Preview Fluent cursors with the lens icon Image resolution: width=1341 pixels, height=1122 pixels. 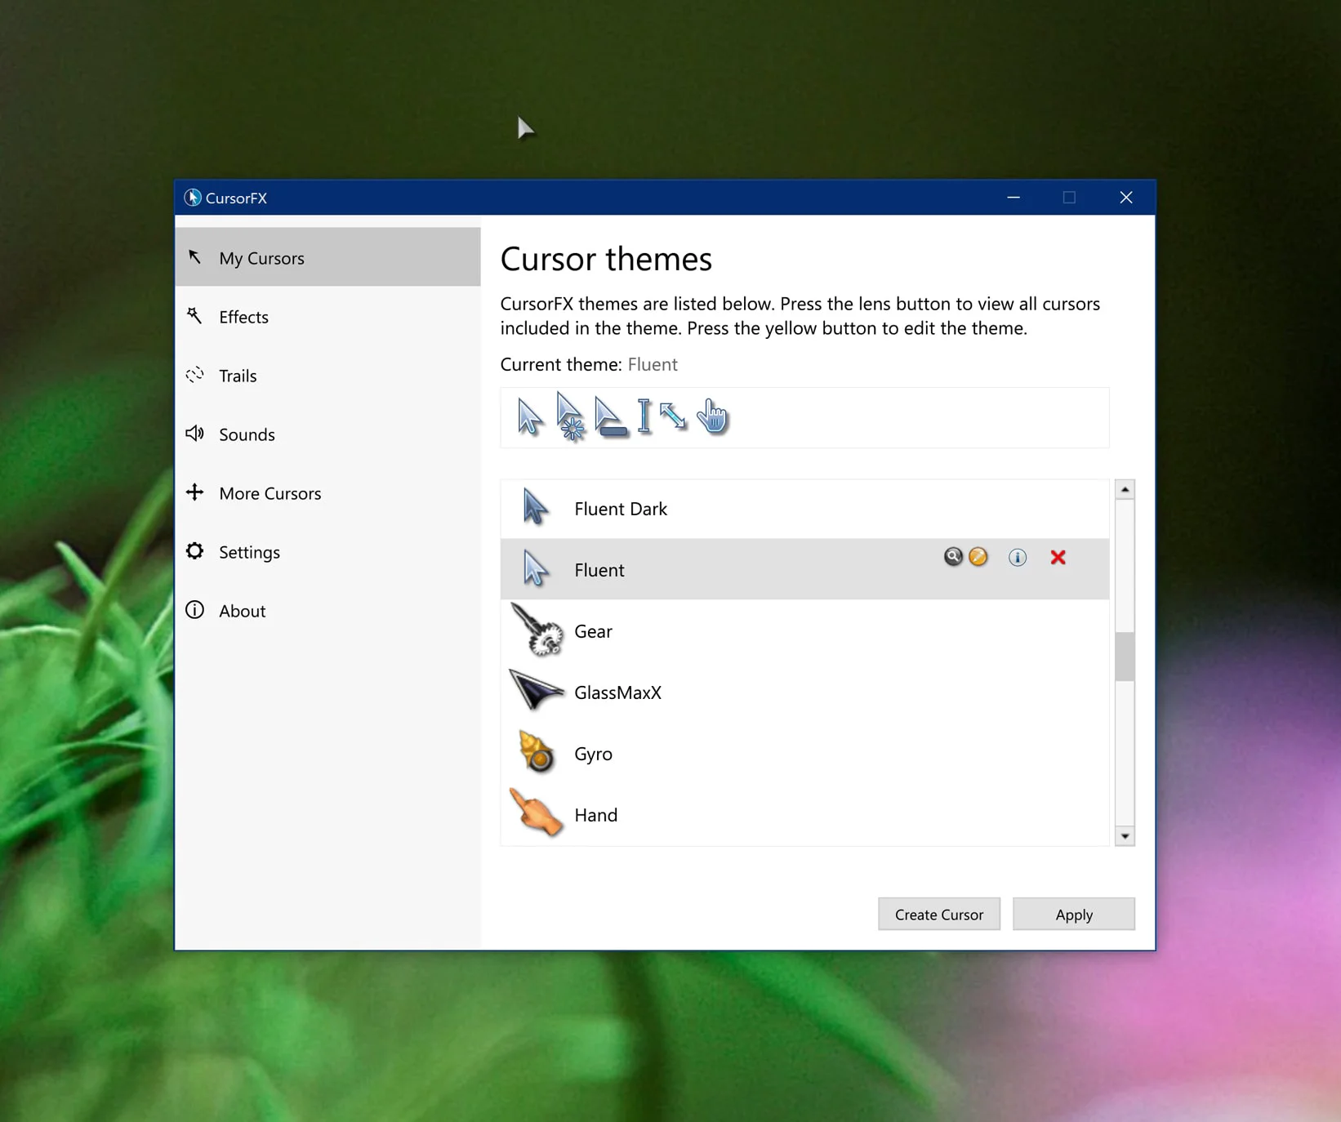[x=953, y=556]
